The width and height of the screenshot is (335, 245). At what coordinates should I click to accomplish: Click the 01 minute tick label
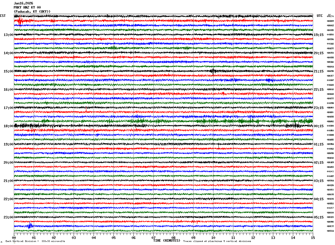tap(34, 238)
